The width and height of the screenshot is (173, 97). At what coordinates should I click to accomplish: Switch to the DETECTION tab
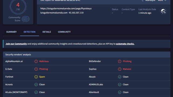coord(29,32)
